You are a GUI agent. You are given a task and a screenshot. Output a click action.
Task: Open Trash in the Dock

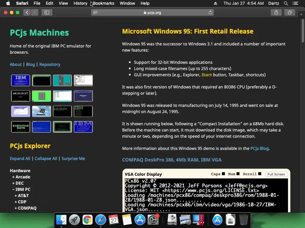pos(243,220)
